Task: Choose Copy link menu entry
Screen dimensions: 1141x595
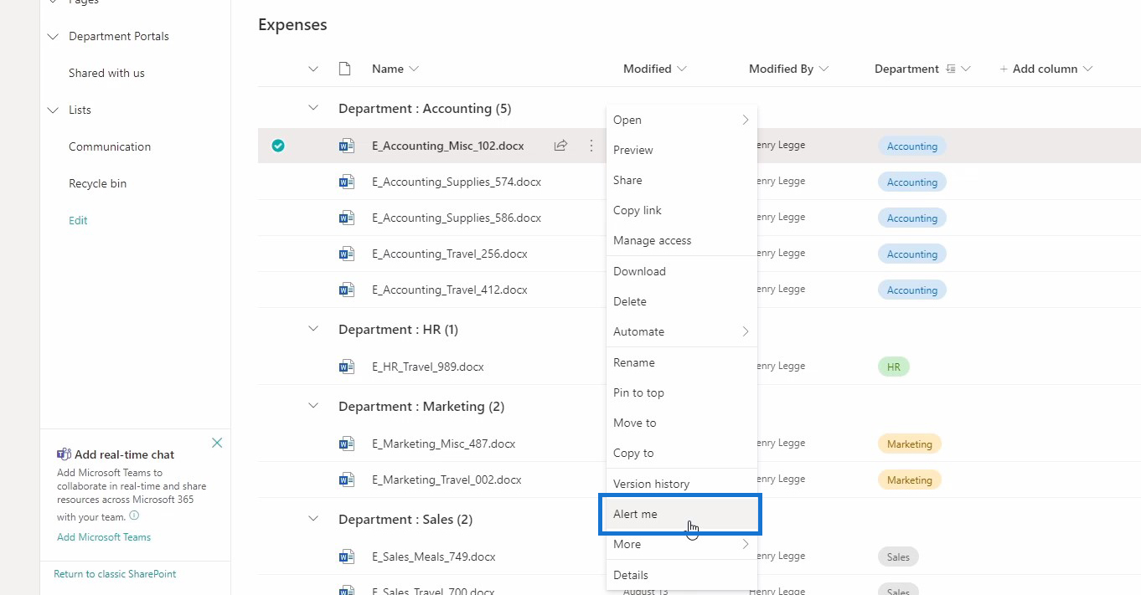Action: pyautogui.click(x=682, y=210)
